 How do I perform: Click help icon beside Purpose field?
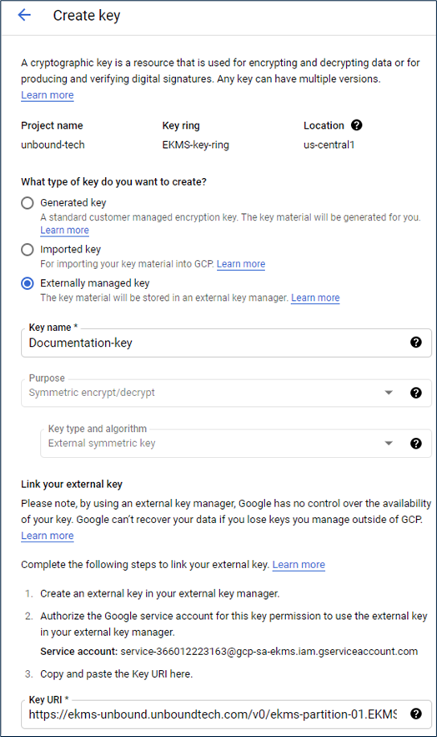coord(415,393)
